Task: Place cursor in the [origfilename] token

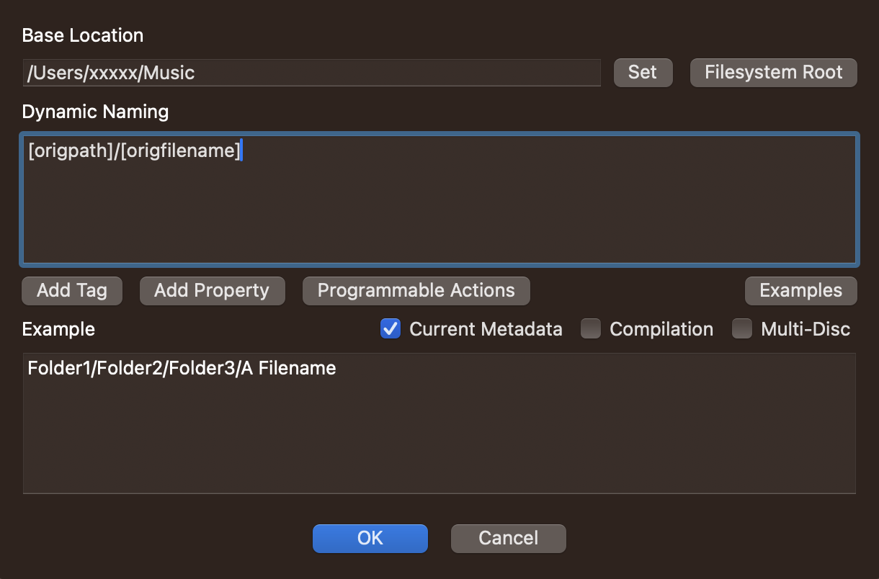Action: pyautogui.click(x=181, y=151)
